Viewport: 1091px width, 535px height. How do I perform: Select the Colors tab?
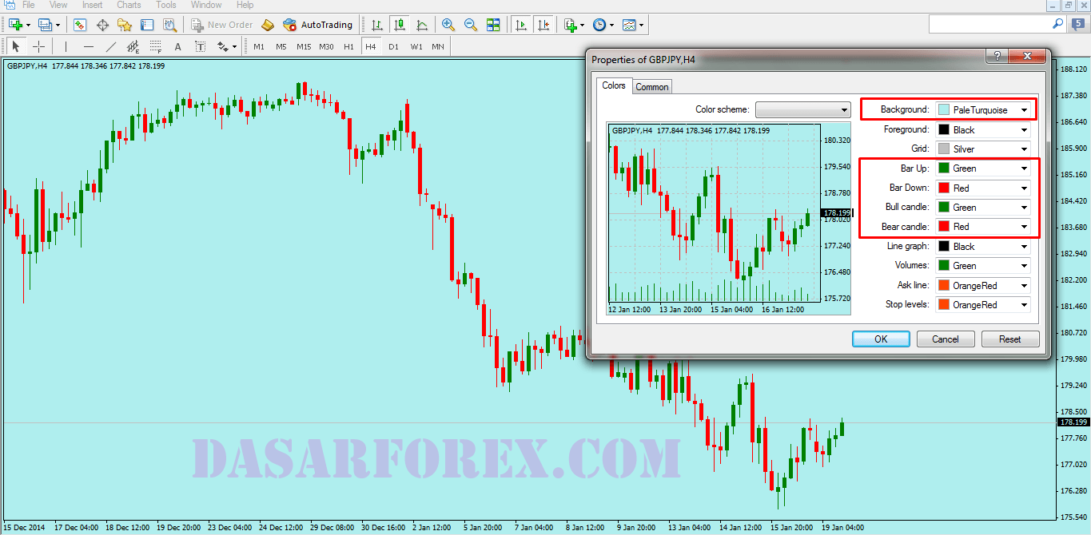click(x=614, y=85)
